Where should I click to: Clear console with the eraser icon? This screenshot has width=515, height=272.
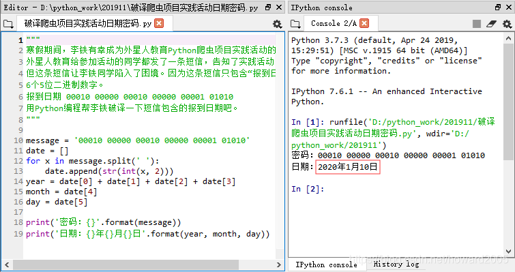point(491,24)
